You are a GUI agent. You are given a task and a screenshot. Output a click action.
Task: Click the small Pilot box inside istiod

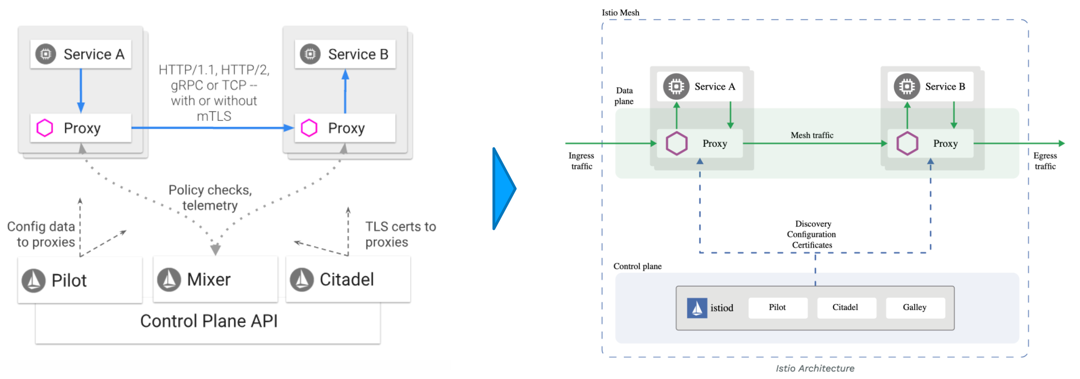778,307
